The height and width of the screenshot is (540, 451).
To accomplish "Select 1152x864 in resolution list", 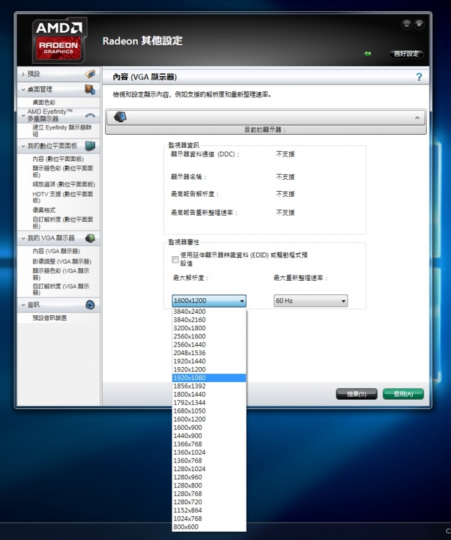I will click(x=209, y=510).
